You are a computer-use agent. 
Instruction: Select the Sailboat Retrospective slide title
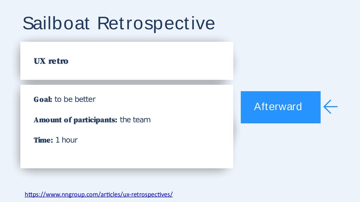coord(119,23)
